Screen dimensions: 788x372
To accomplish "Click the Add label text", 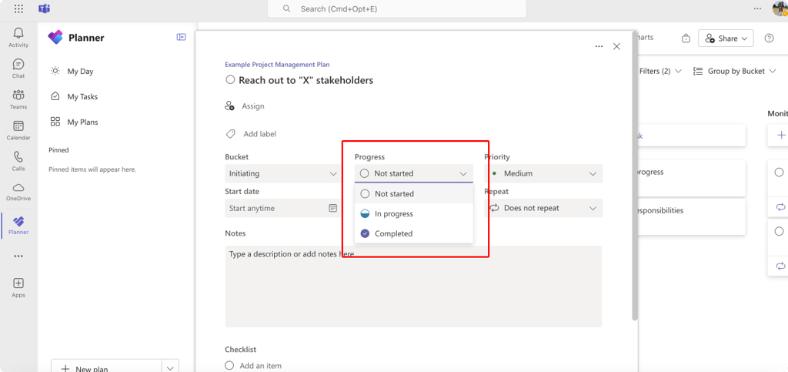I will point(260,134).
